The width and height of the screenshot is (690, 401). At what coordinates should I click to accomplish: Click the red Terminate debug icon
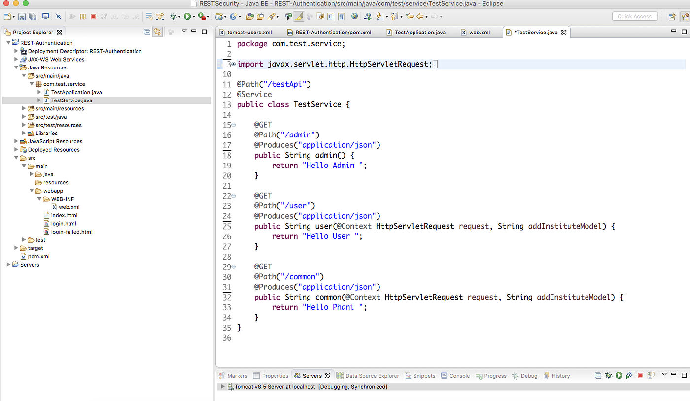[x=93, y=17]
